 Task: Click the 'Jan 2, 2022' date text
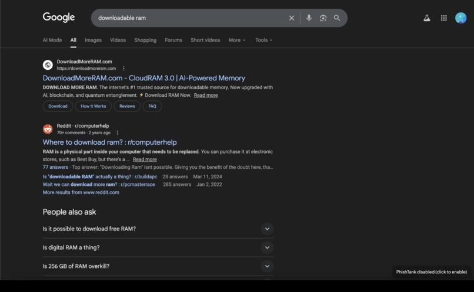coord(209,185)
